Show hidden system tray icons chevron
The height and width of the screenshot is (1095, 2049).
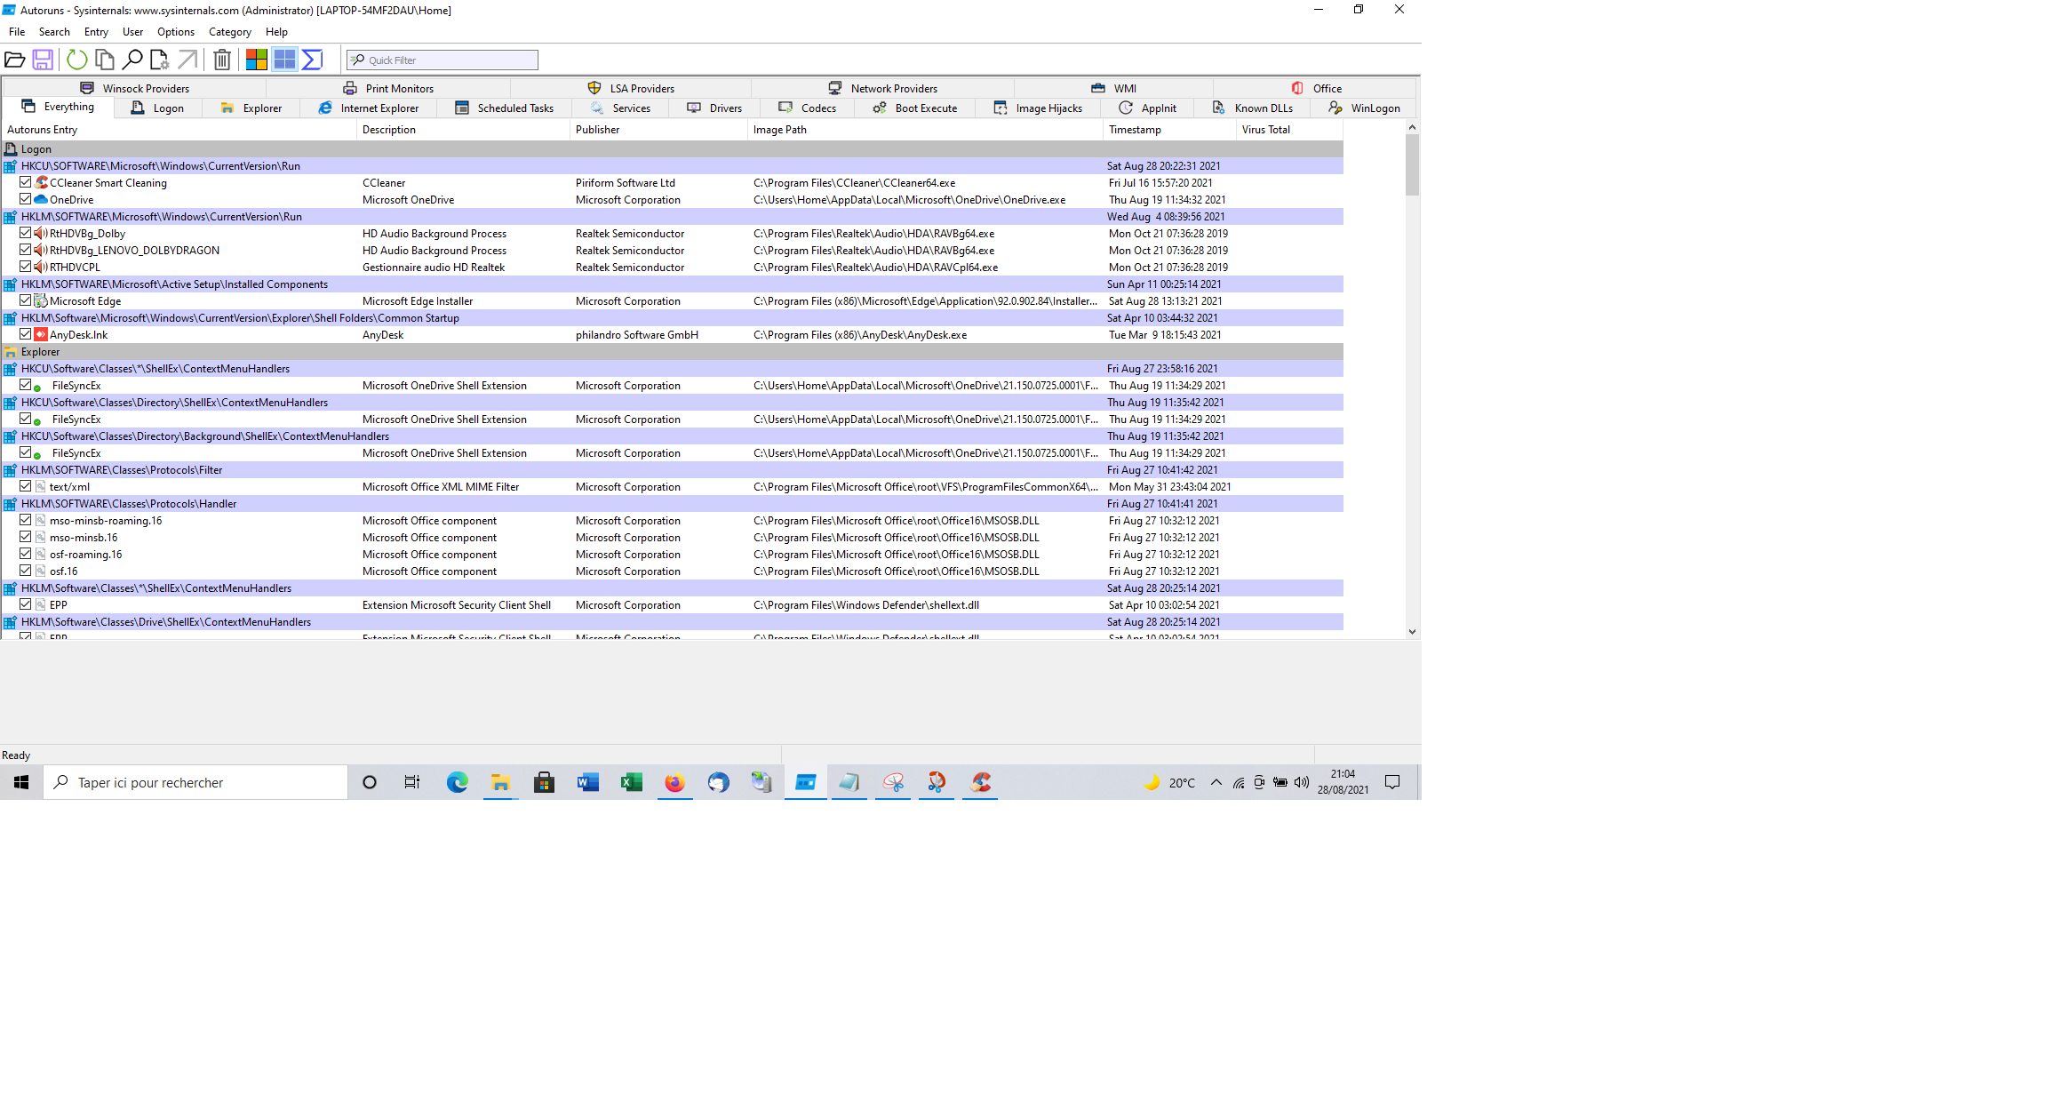(x=1216, y=782)
